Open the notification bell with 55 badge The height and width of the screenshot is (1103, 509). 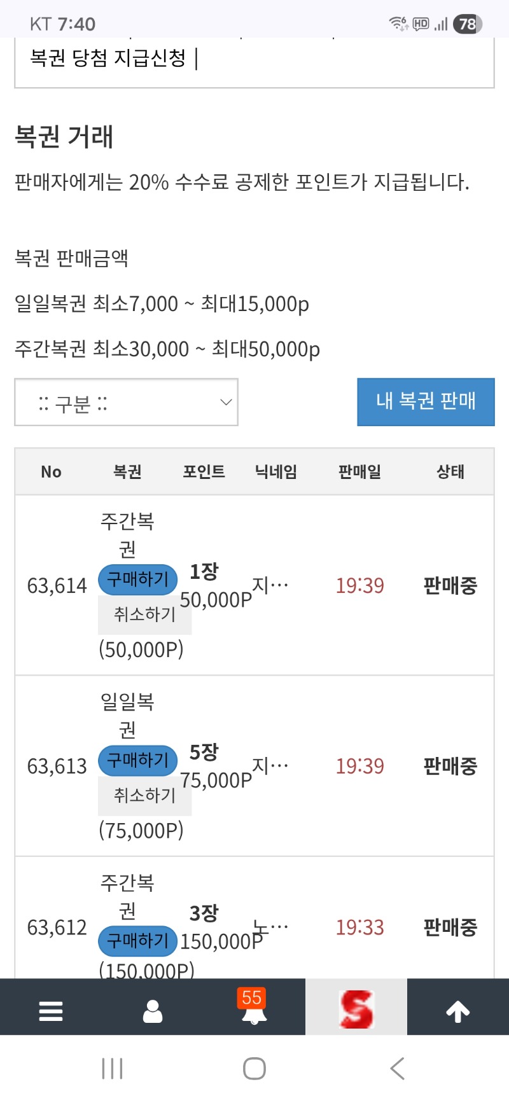254,1009
